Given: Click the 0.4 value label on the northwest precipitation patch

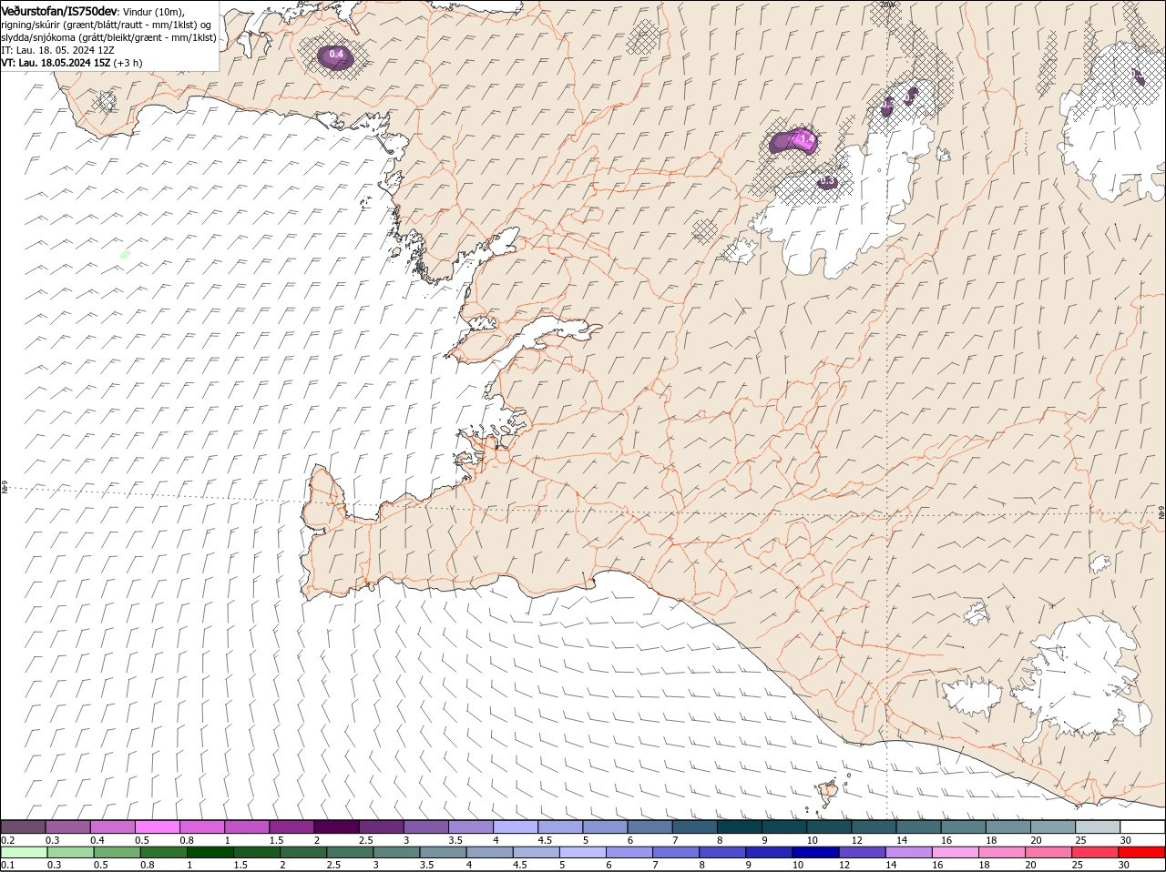Looking at the screenshot, I should coord(336,55).
